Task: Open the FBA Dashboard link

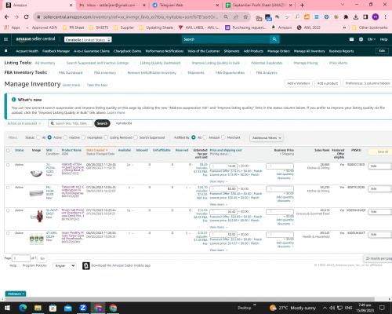Action: (x=71, y=73)
